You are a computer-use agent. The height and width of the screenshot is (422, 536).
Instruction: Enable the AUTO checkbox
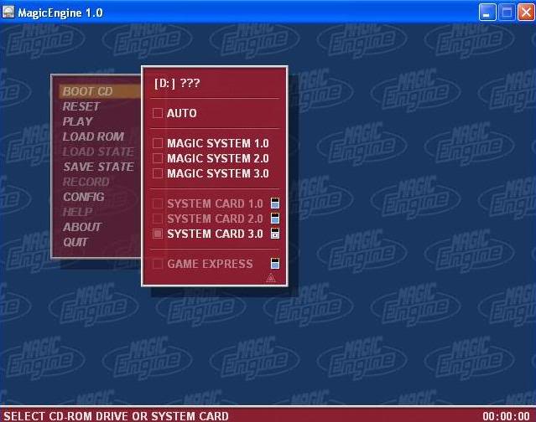click(x=158, y=113)
